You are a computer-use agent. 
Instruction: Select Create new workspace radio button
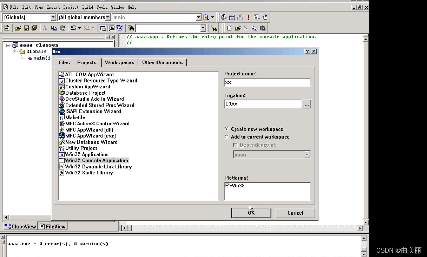point(227,129)
